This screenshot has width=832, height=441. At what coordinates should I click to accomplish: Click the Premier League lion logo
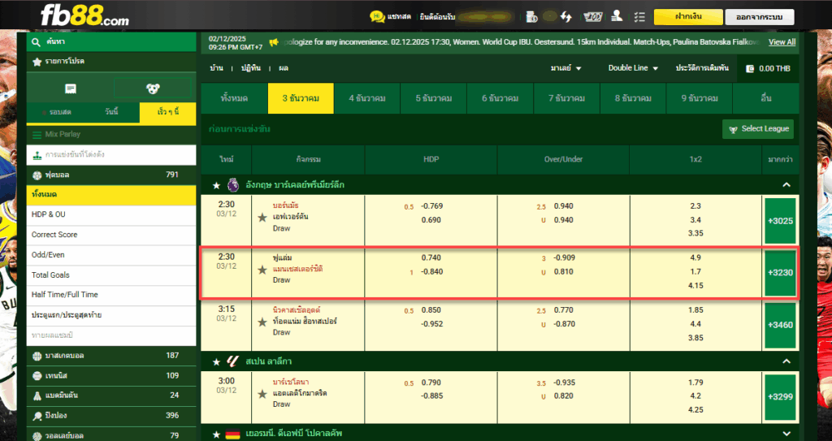click(233, 184)
